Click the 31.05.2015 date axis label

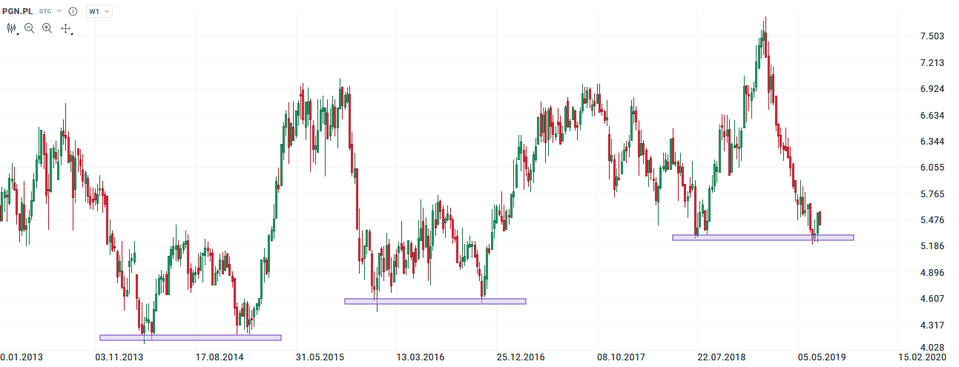click(x=320, y=357)
